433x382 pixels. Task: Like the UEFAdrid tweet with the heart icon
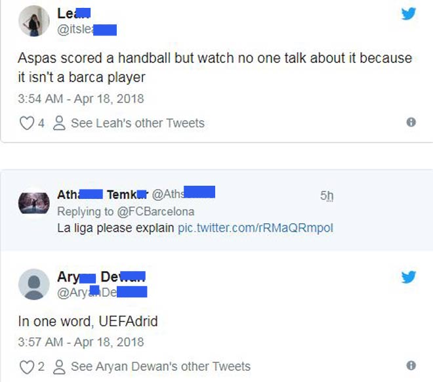tap(26, 366)
